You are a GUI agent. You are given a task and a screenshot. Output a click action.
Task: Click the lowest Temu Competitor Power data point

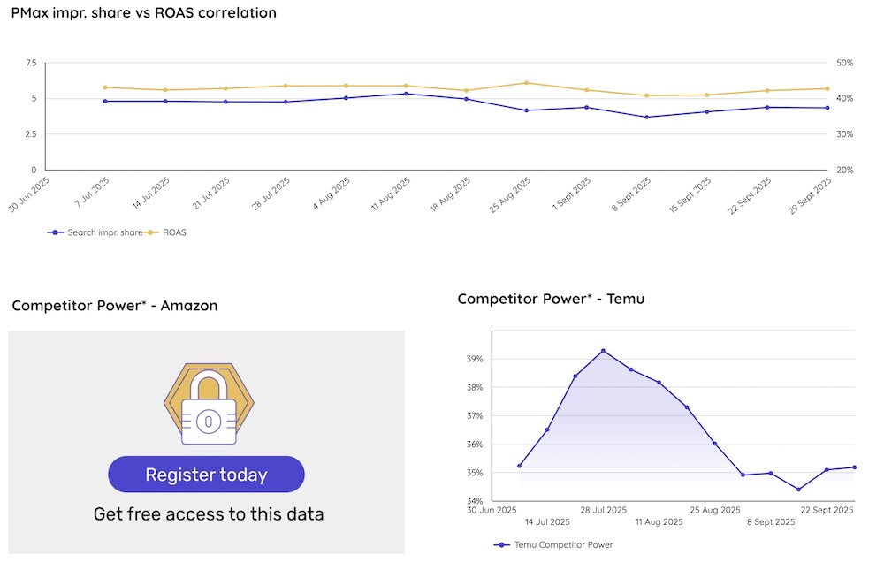798,490
